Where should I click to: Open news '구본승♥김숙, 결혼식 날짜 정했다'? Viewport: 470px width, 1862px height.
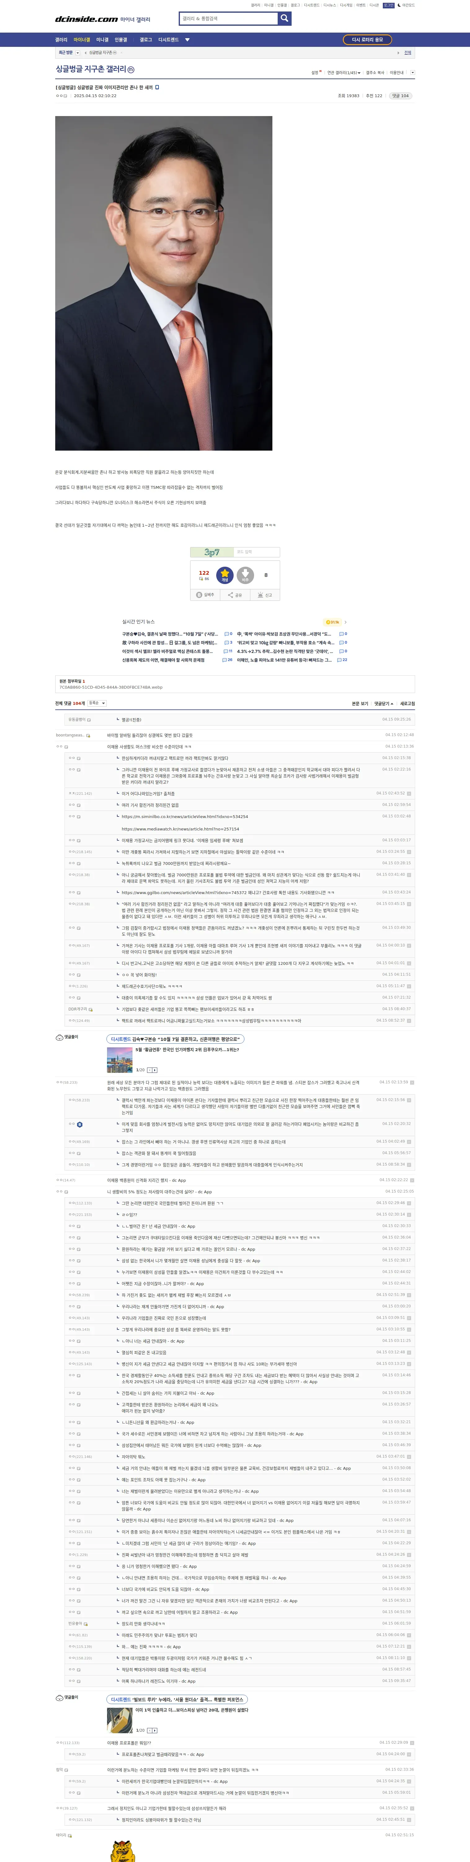point(170,634)
